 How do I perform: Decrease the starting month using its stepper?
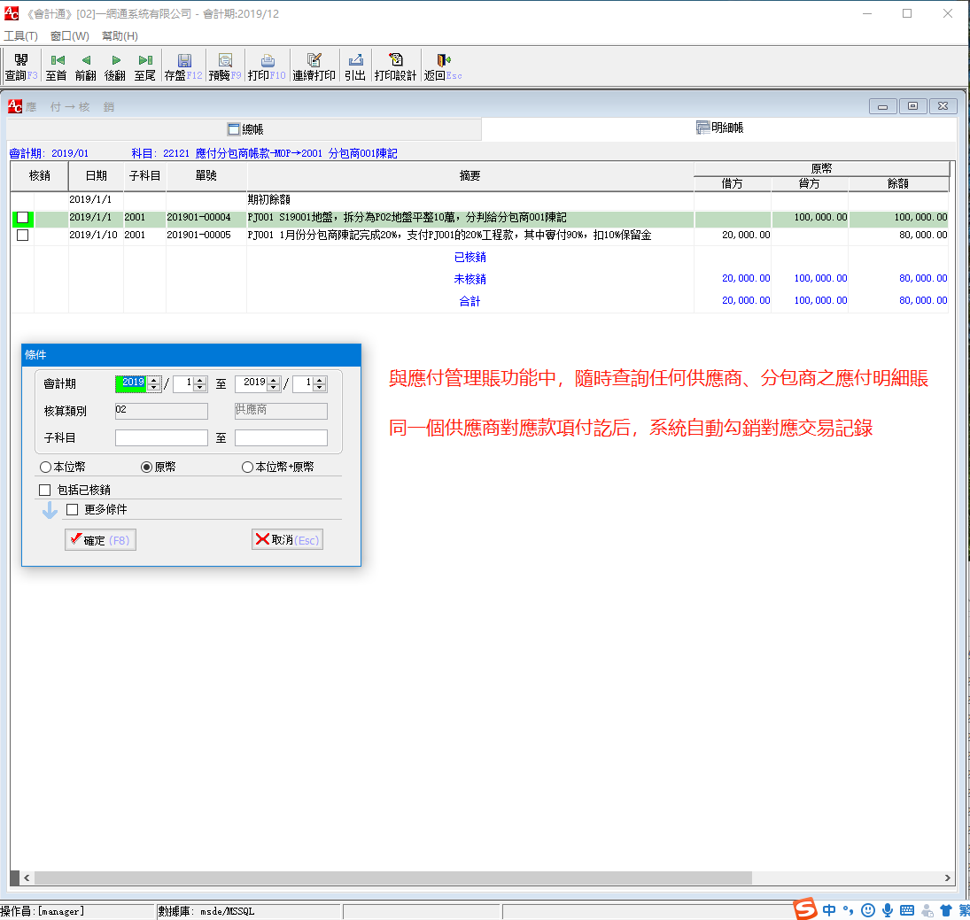pos(199,386)
